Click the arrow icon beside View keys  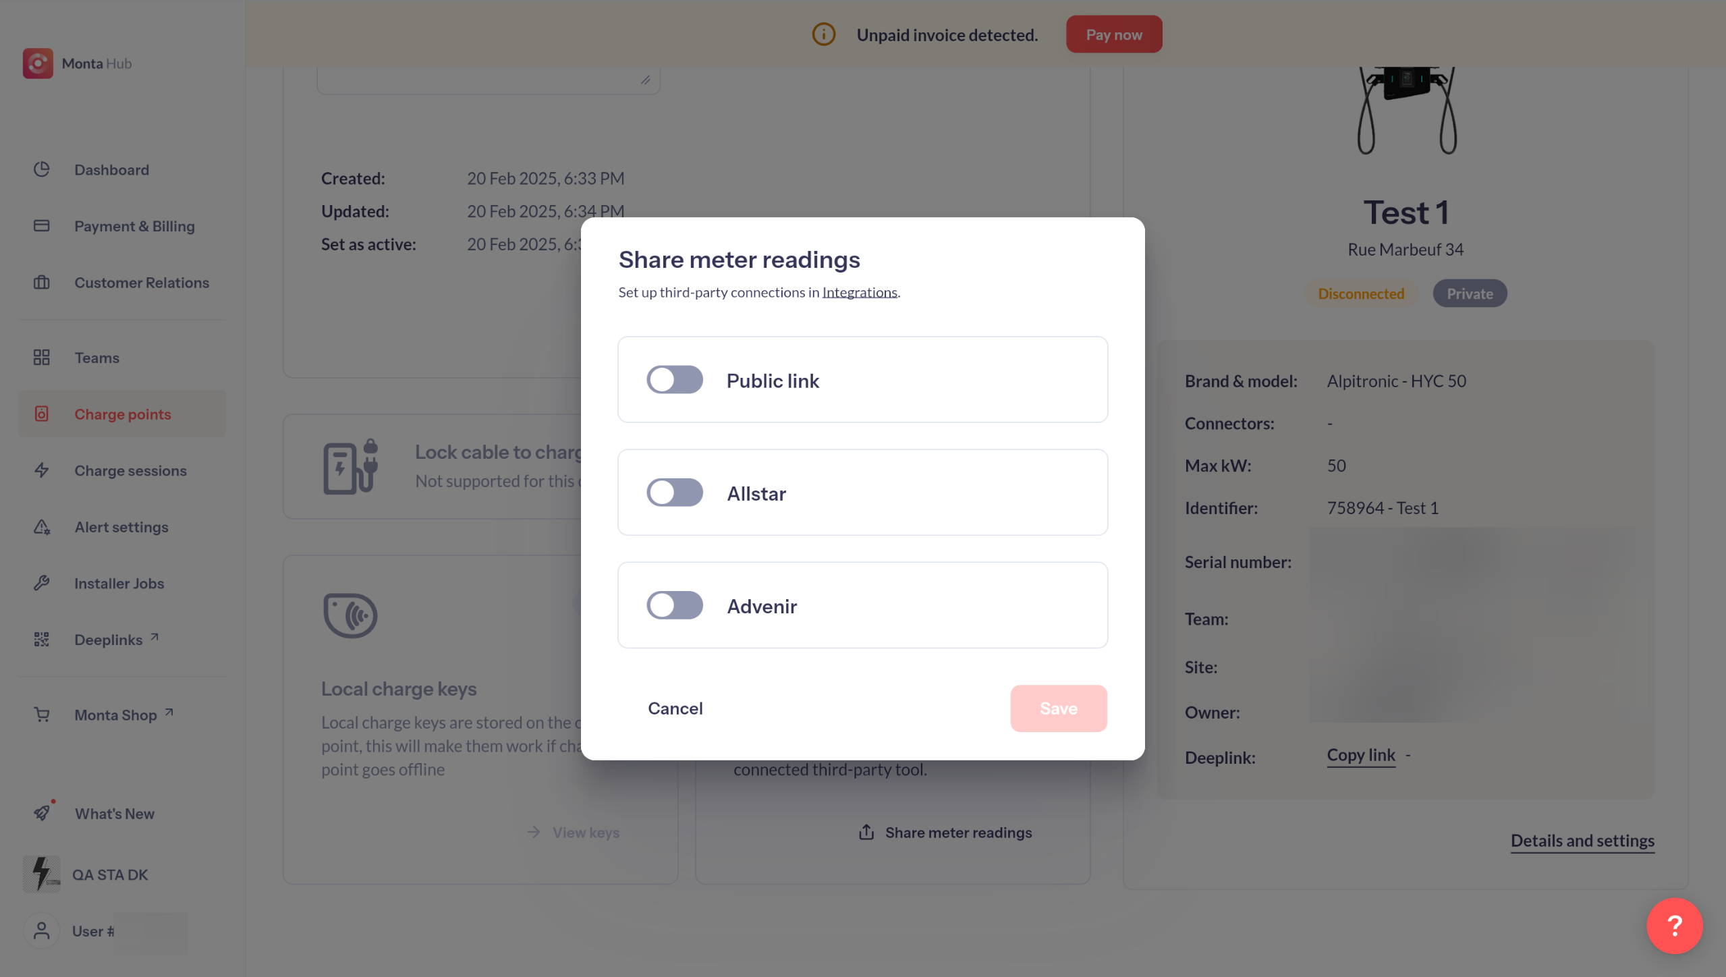coord(534,832)
